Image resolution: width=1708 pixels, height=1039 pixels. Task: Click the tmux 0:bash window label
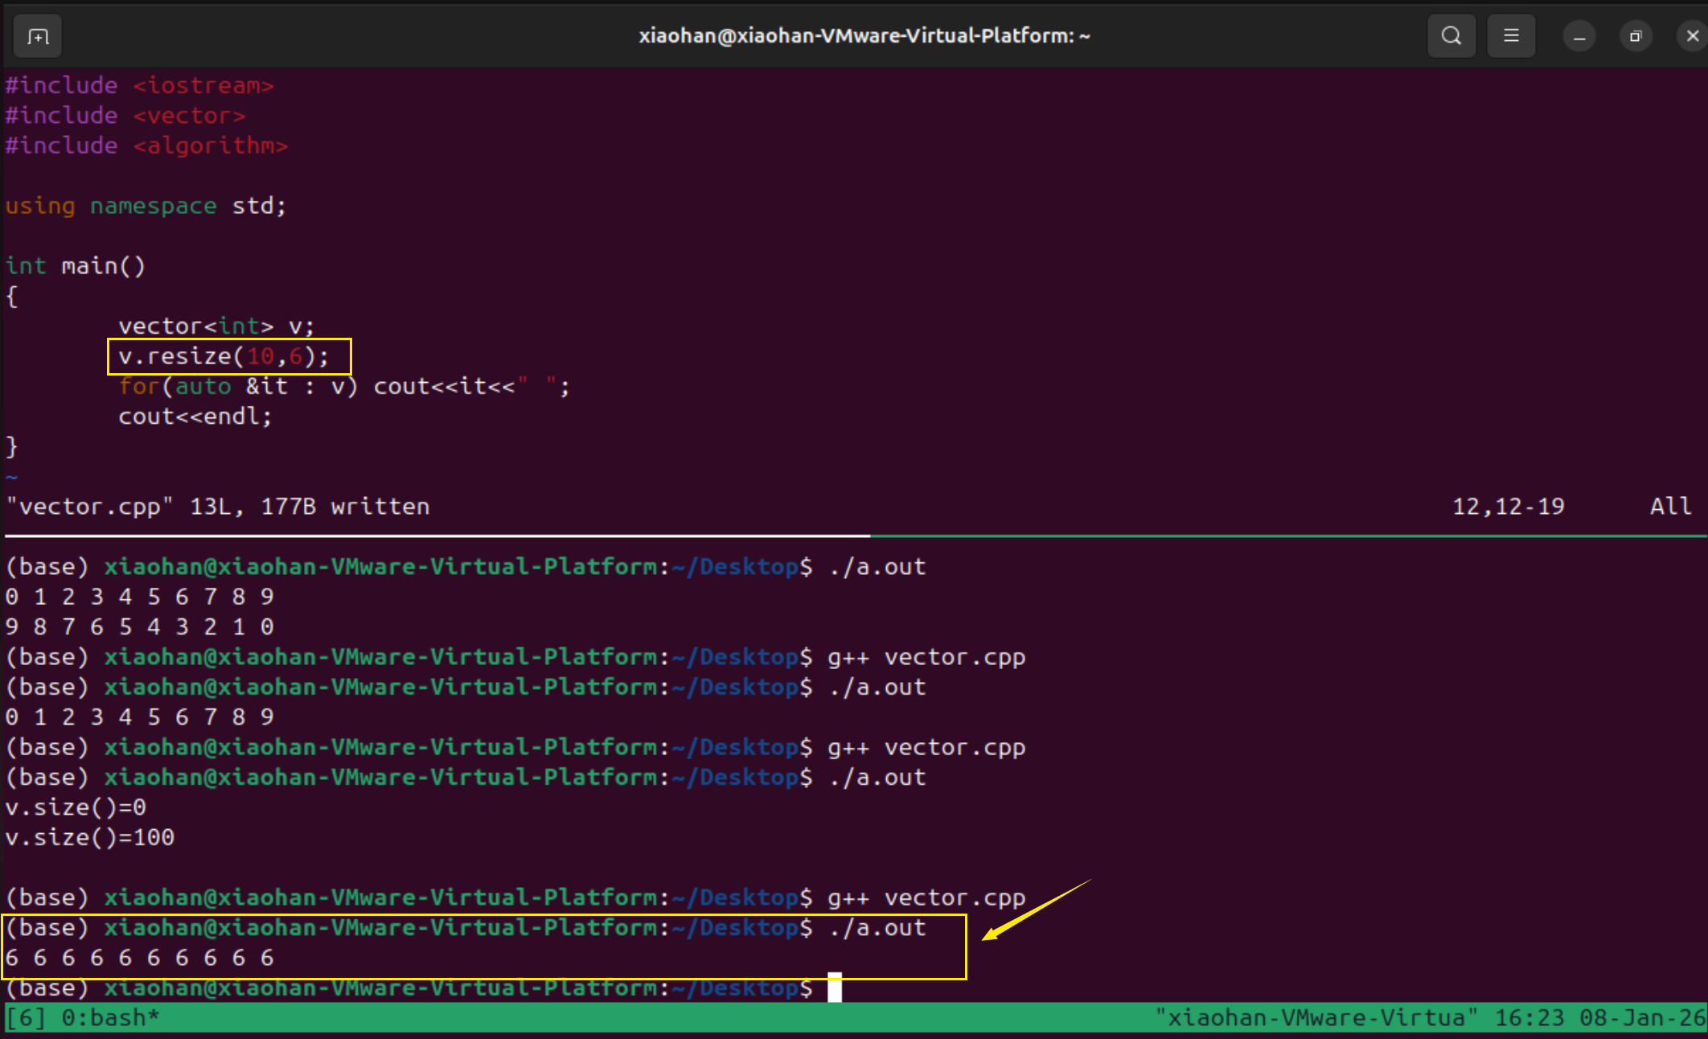pyautogui.click(x=110, y=1018)
